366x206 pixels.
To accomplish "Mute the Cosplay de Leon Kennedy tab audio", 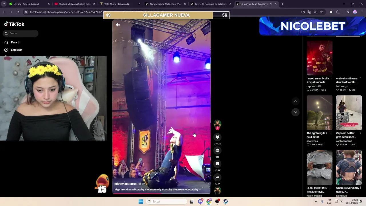I will pyautogui.click(x=271, y=4).
